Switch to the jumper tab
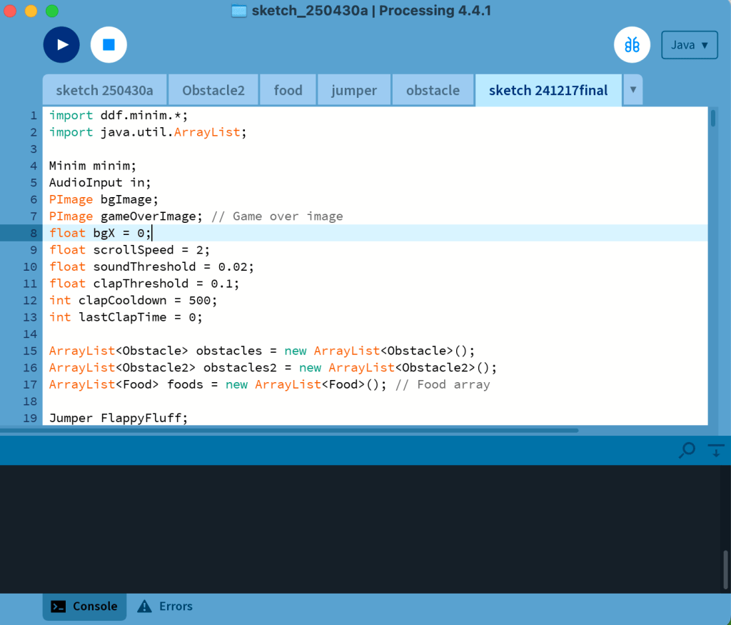This screenshot has height=625, width=731. (354, 91)
